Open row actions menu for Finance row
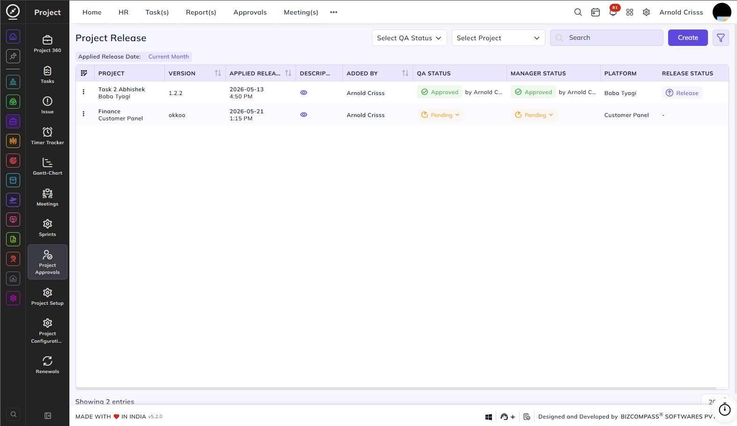 pos(84,114)
